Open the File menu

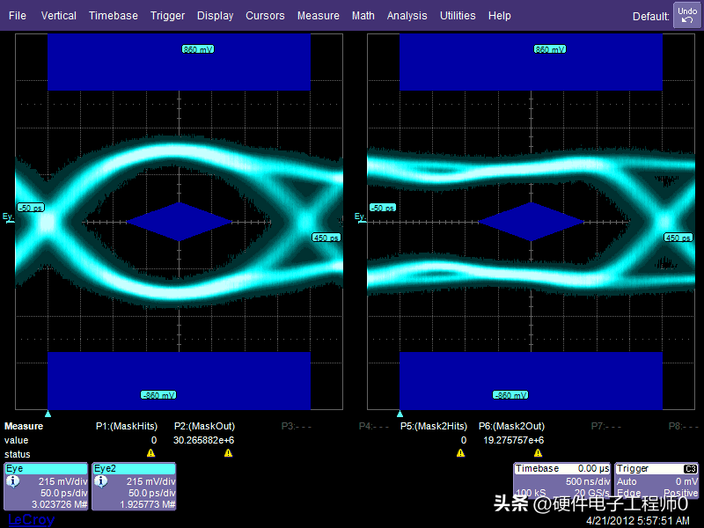point(17,16)
